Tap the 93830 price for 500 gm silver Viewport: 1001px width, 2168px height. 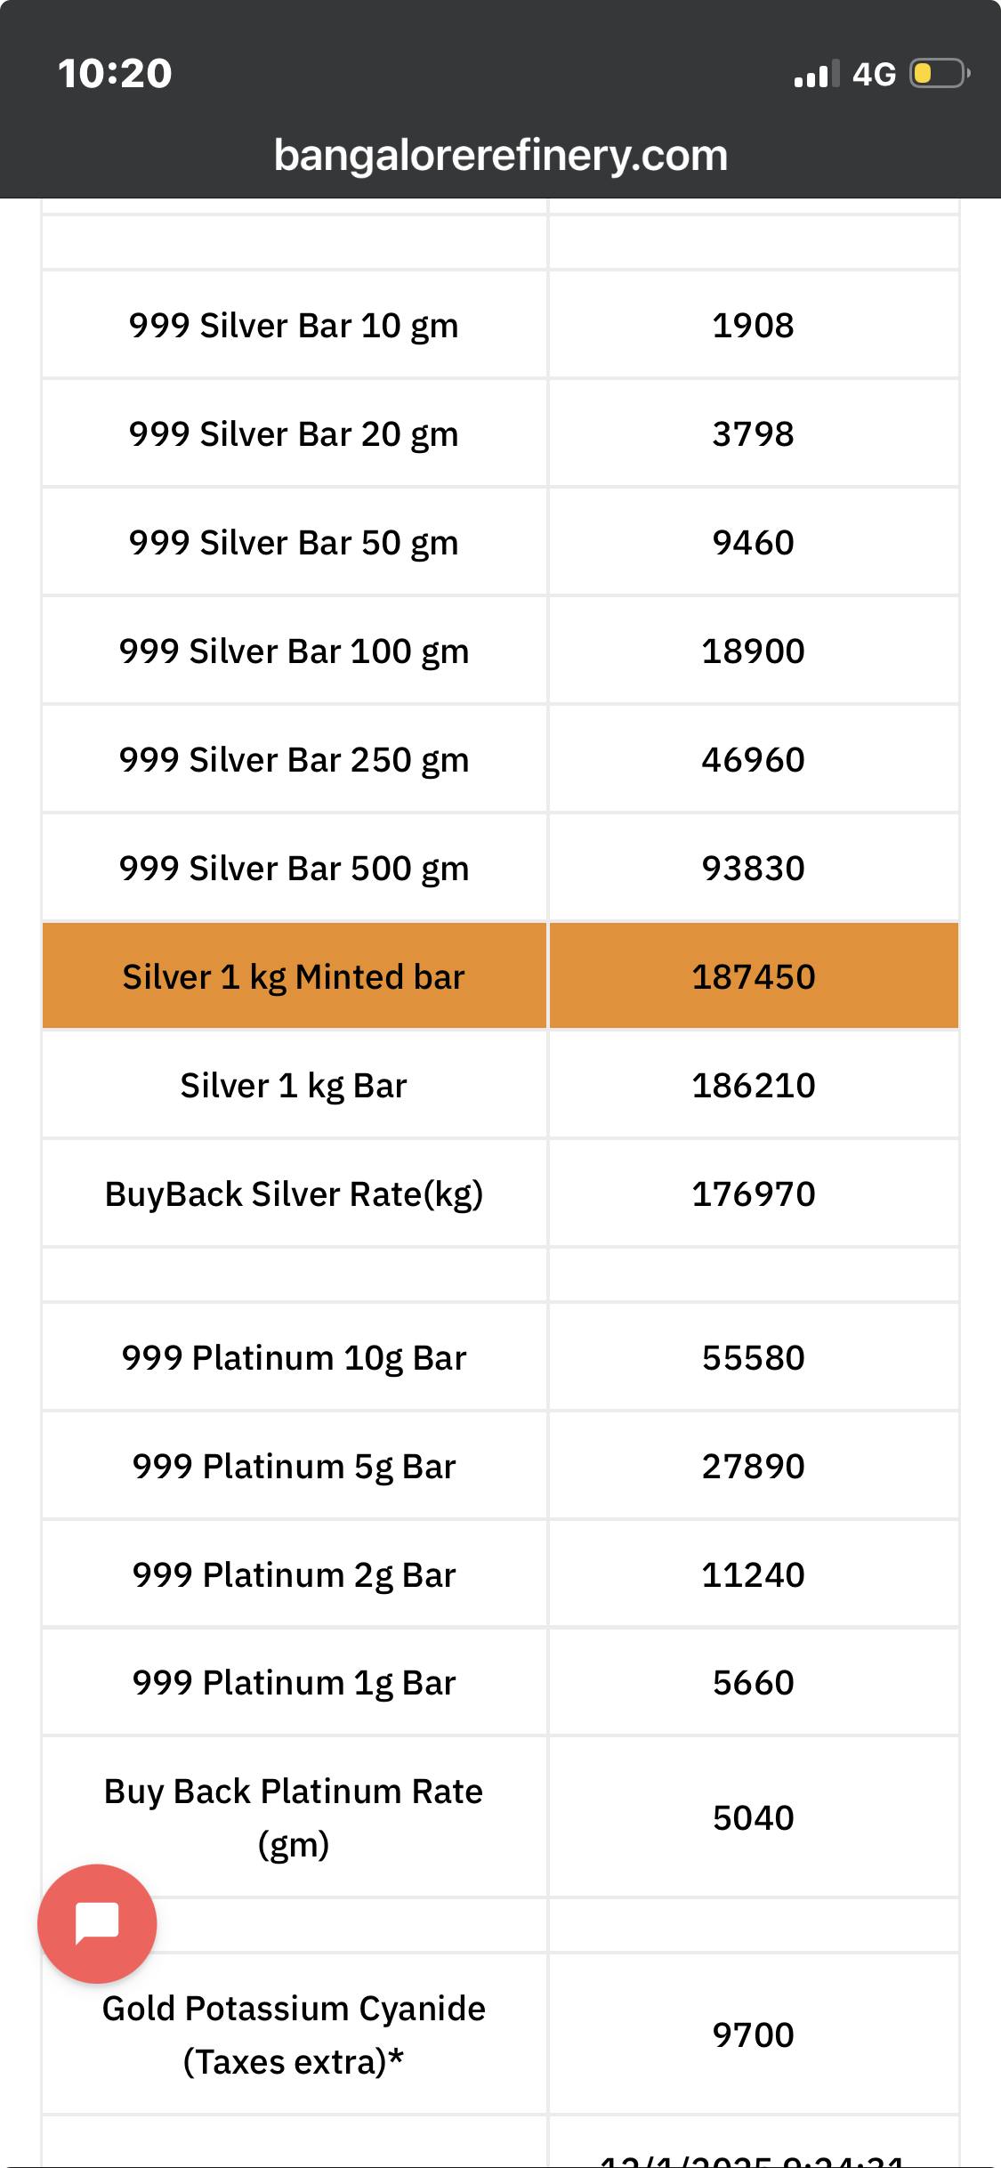(753, 869)
